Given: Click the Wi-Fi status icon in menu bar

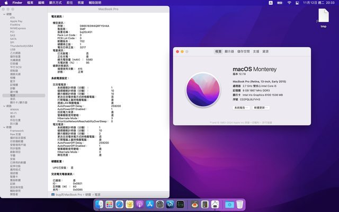Looking at the screenshot, I should [x=289, y=3].
